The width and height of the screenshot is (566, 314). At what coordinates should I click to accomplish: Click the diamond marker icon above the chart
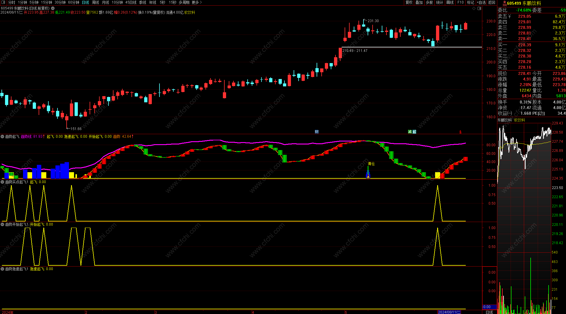tap(474, 8)
